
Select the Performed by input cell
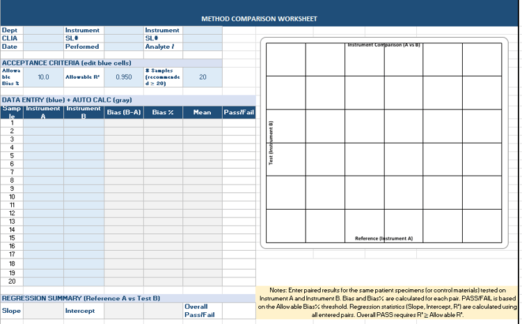point(124,47)
